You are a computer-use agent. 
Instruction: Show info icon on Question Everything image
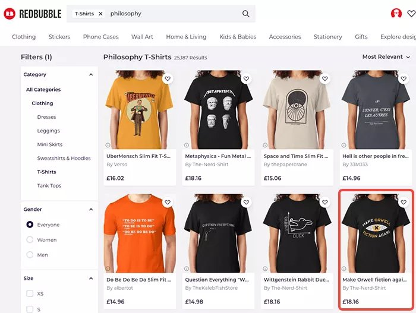pos(187,268)
